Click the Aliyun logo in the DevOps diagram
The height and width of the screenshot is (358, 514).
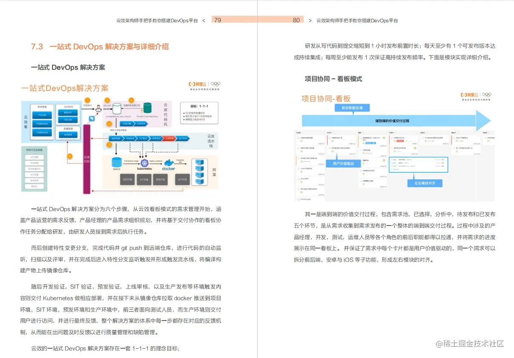click(x=198, y=84)
